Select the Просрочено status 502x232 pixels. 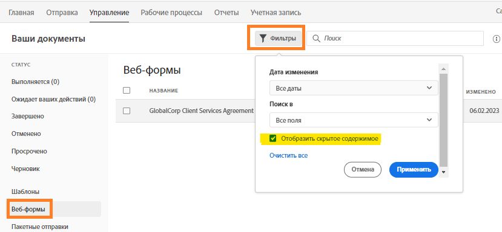29,151
